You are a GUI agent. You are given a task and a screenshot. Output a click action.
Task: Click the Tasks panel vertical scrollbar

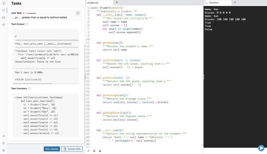85,94
